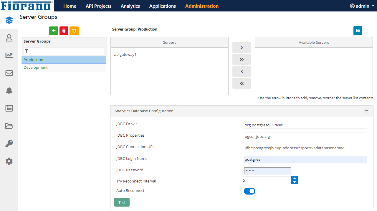Click the green add server group button

pos(54,31)
